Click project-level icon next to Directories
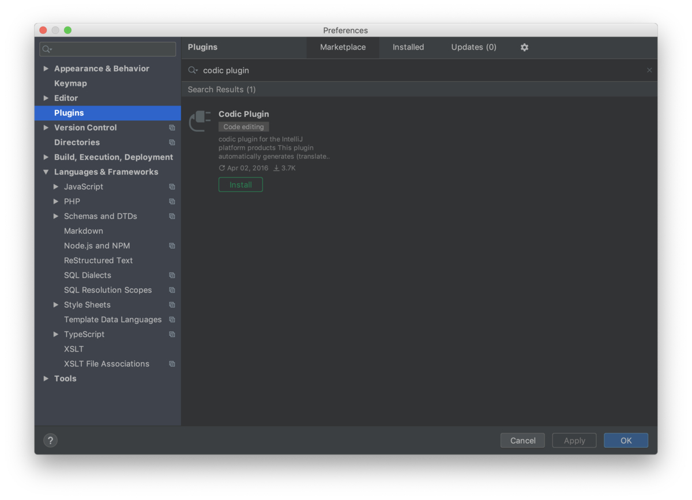This screenshot has width=692, height=500. 172,142
